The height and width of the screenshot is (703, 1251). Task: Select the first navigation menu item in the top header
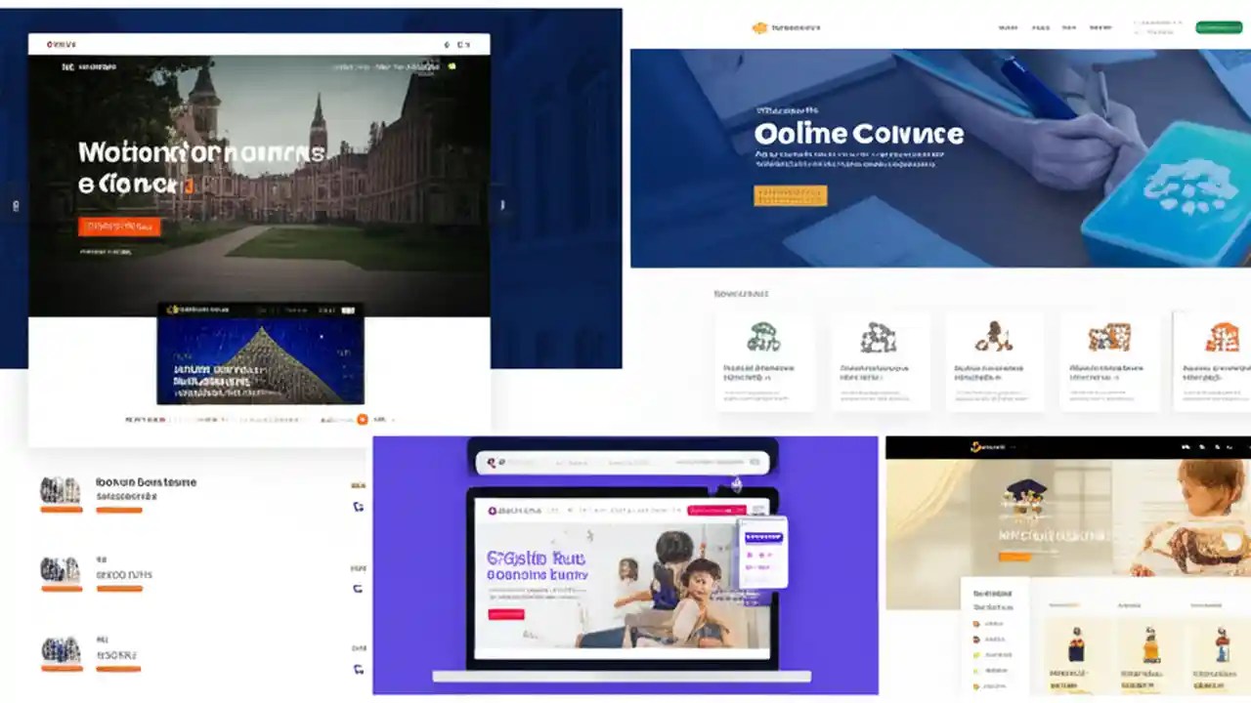[x=1007, y=27]
